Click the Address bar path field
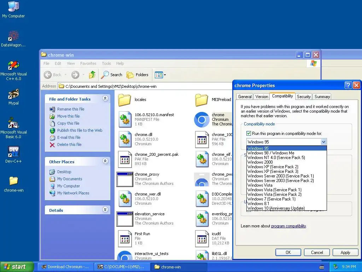Viewport: 362px width, 272px height. click(x=145, y=86)
